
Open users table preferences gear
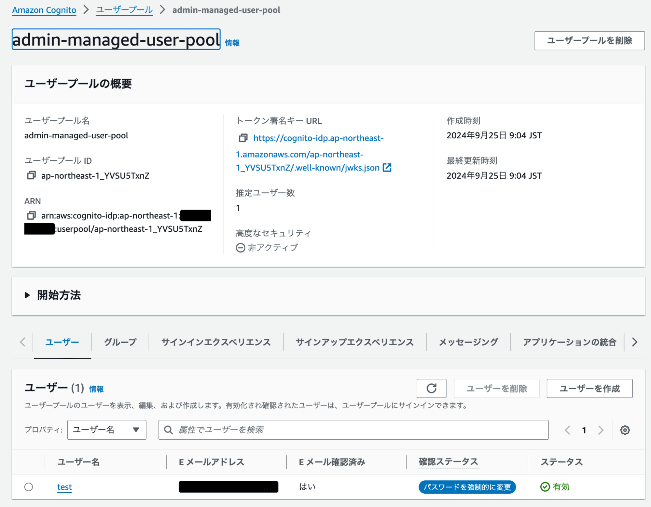pos(625,430)
